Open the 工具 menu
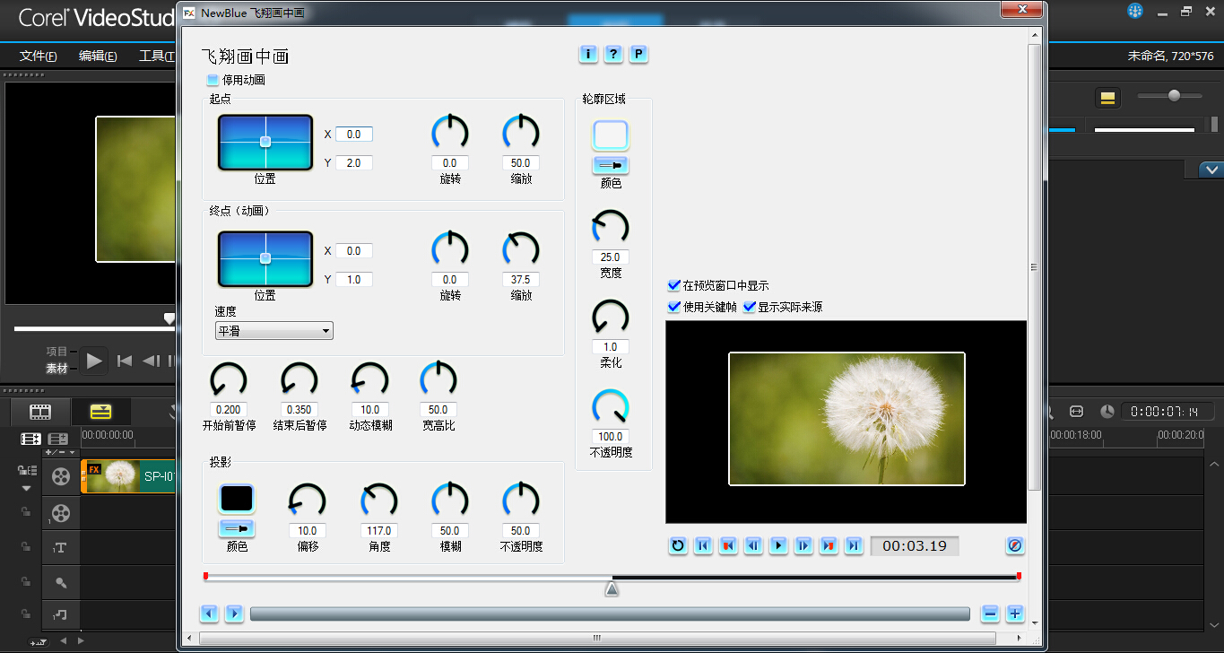This screenshot has width=1224, height=653. [156, 56]
